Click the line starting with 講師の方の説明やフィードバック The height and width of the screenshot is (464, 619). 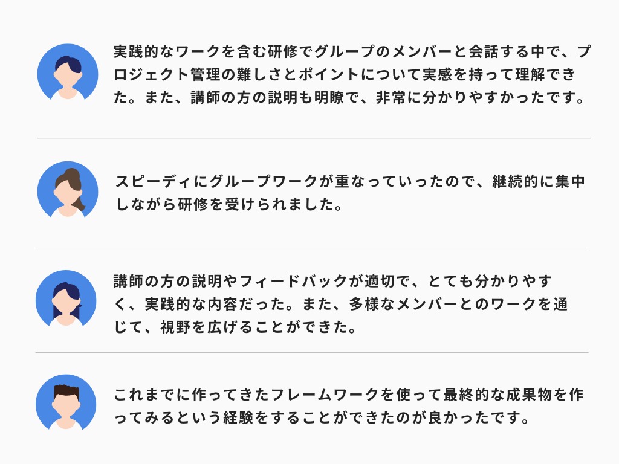point(333,282)
